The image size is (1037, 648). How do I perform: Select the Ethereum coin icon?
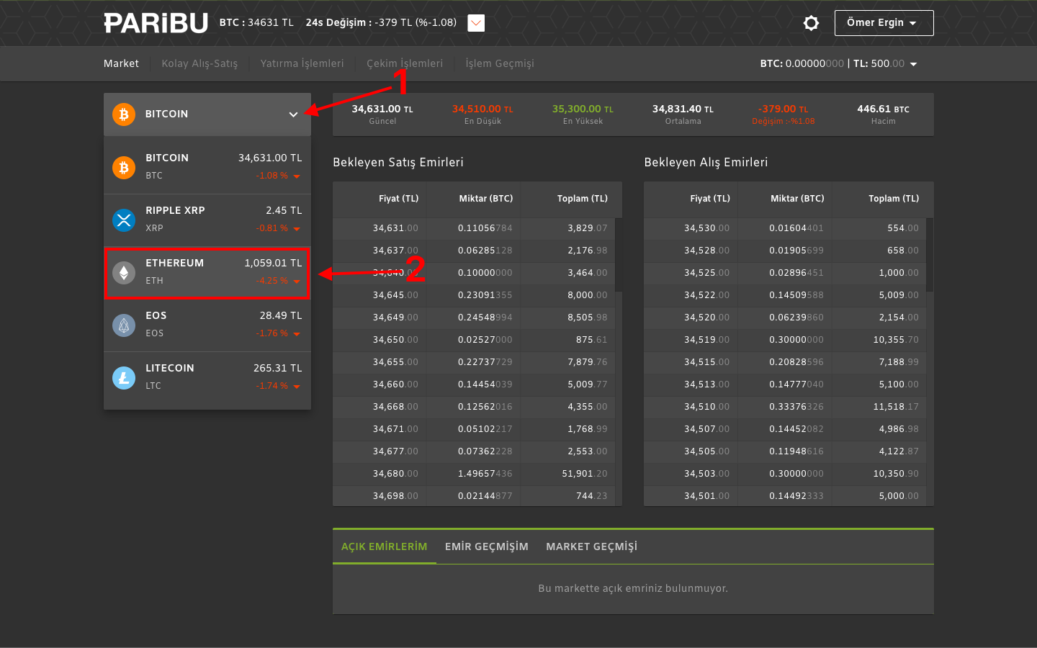click(x=123, y=271)
